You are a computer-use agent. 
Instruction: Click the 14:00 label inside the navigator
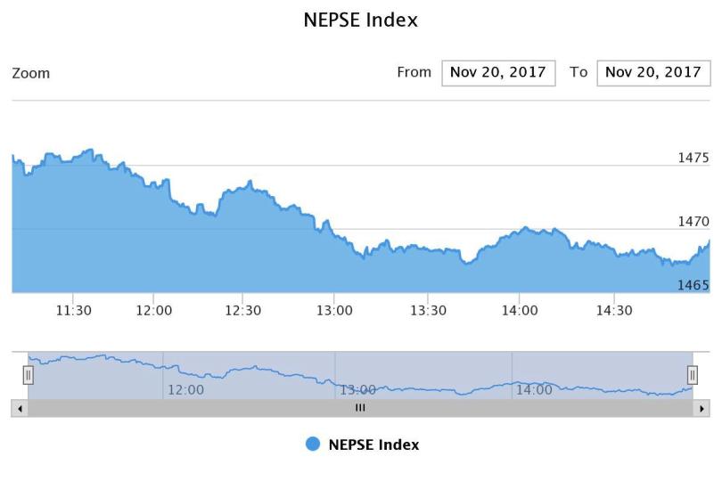point(533,389)
